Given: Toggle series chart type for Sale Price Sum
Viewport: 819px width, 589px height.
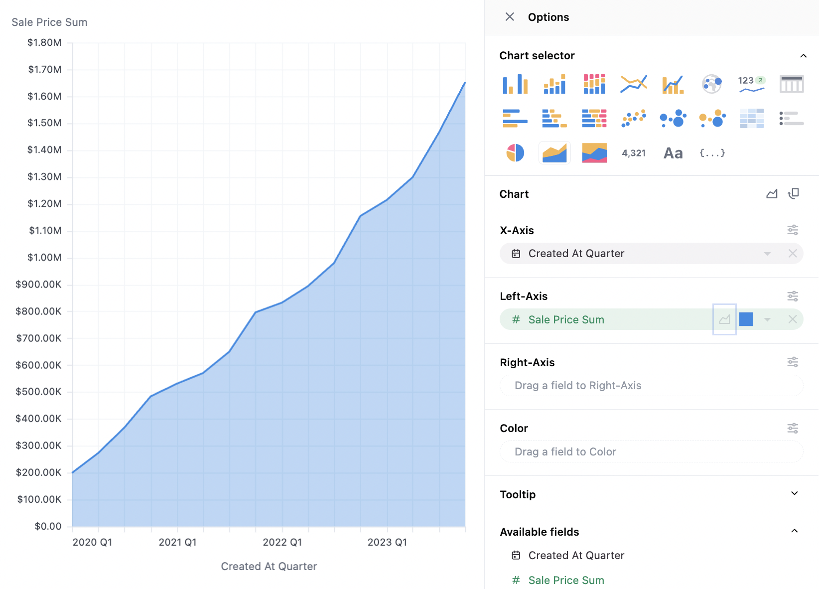Looking at the screenshot, I should [724, 319].
